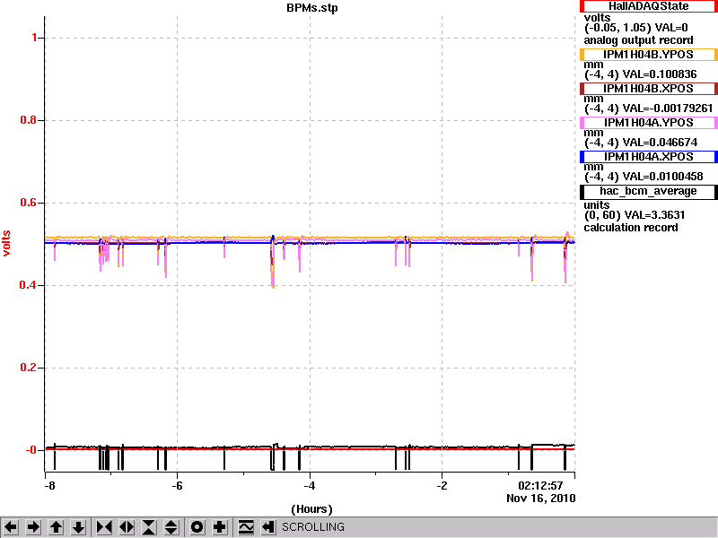Zoom out on the time axis with the outward-arrows icon

(x=127, y=527)
